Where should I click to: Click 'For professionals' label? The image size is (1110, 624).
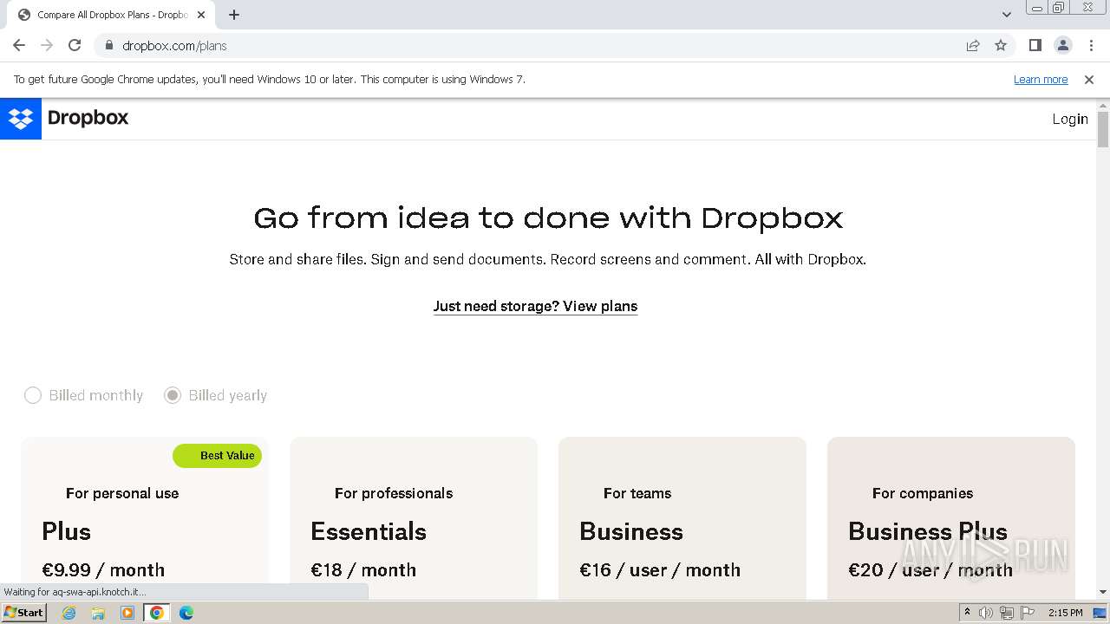[394, 493]
